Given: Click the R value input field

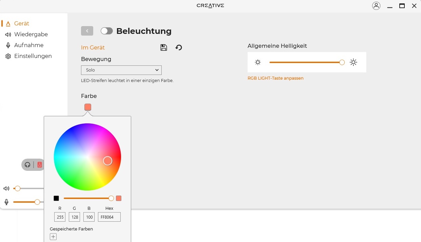Looking at the screenshot, I should click(x=60, y=217).
